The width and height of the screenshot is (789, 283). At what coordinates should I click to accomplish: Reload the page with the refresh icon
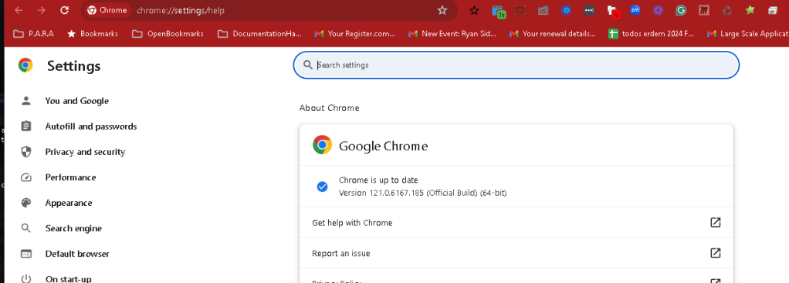click(x=64, y=10)
